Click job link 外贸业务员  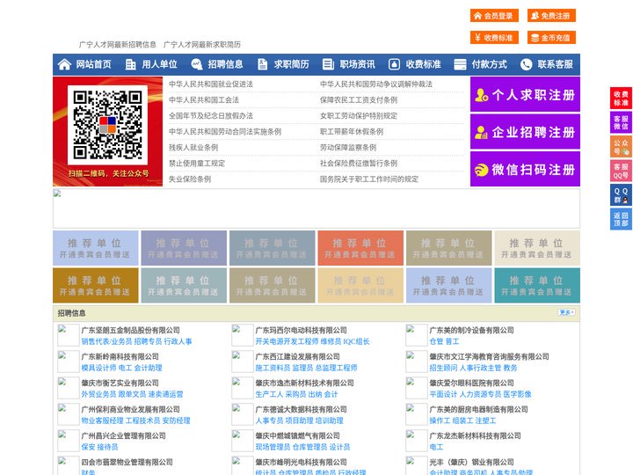[98, 394]
